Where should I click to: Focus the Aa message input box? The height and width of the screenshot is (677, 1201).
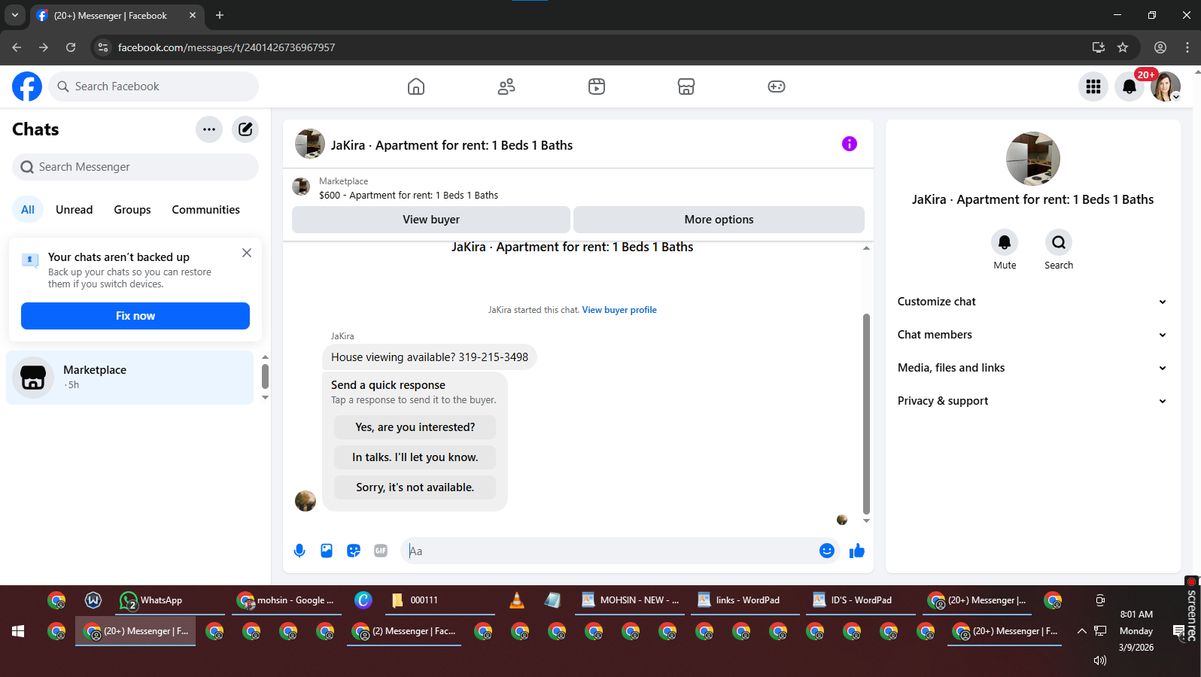point(610,551)
